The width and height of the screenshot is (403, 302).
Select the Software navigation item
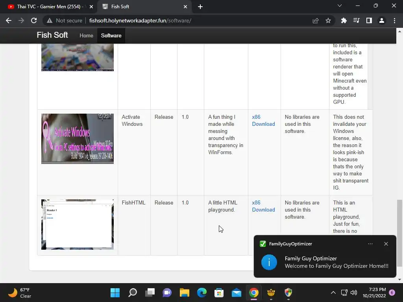111,35
